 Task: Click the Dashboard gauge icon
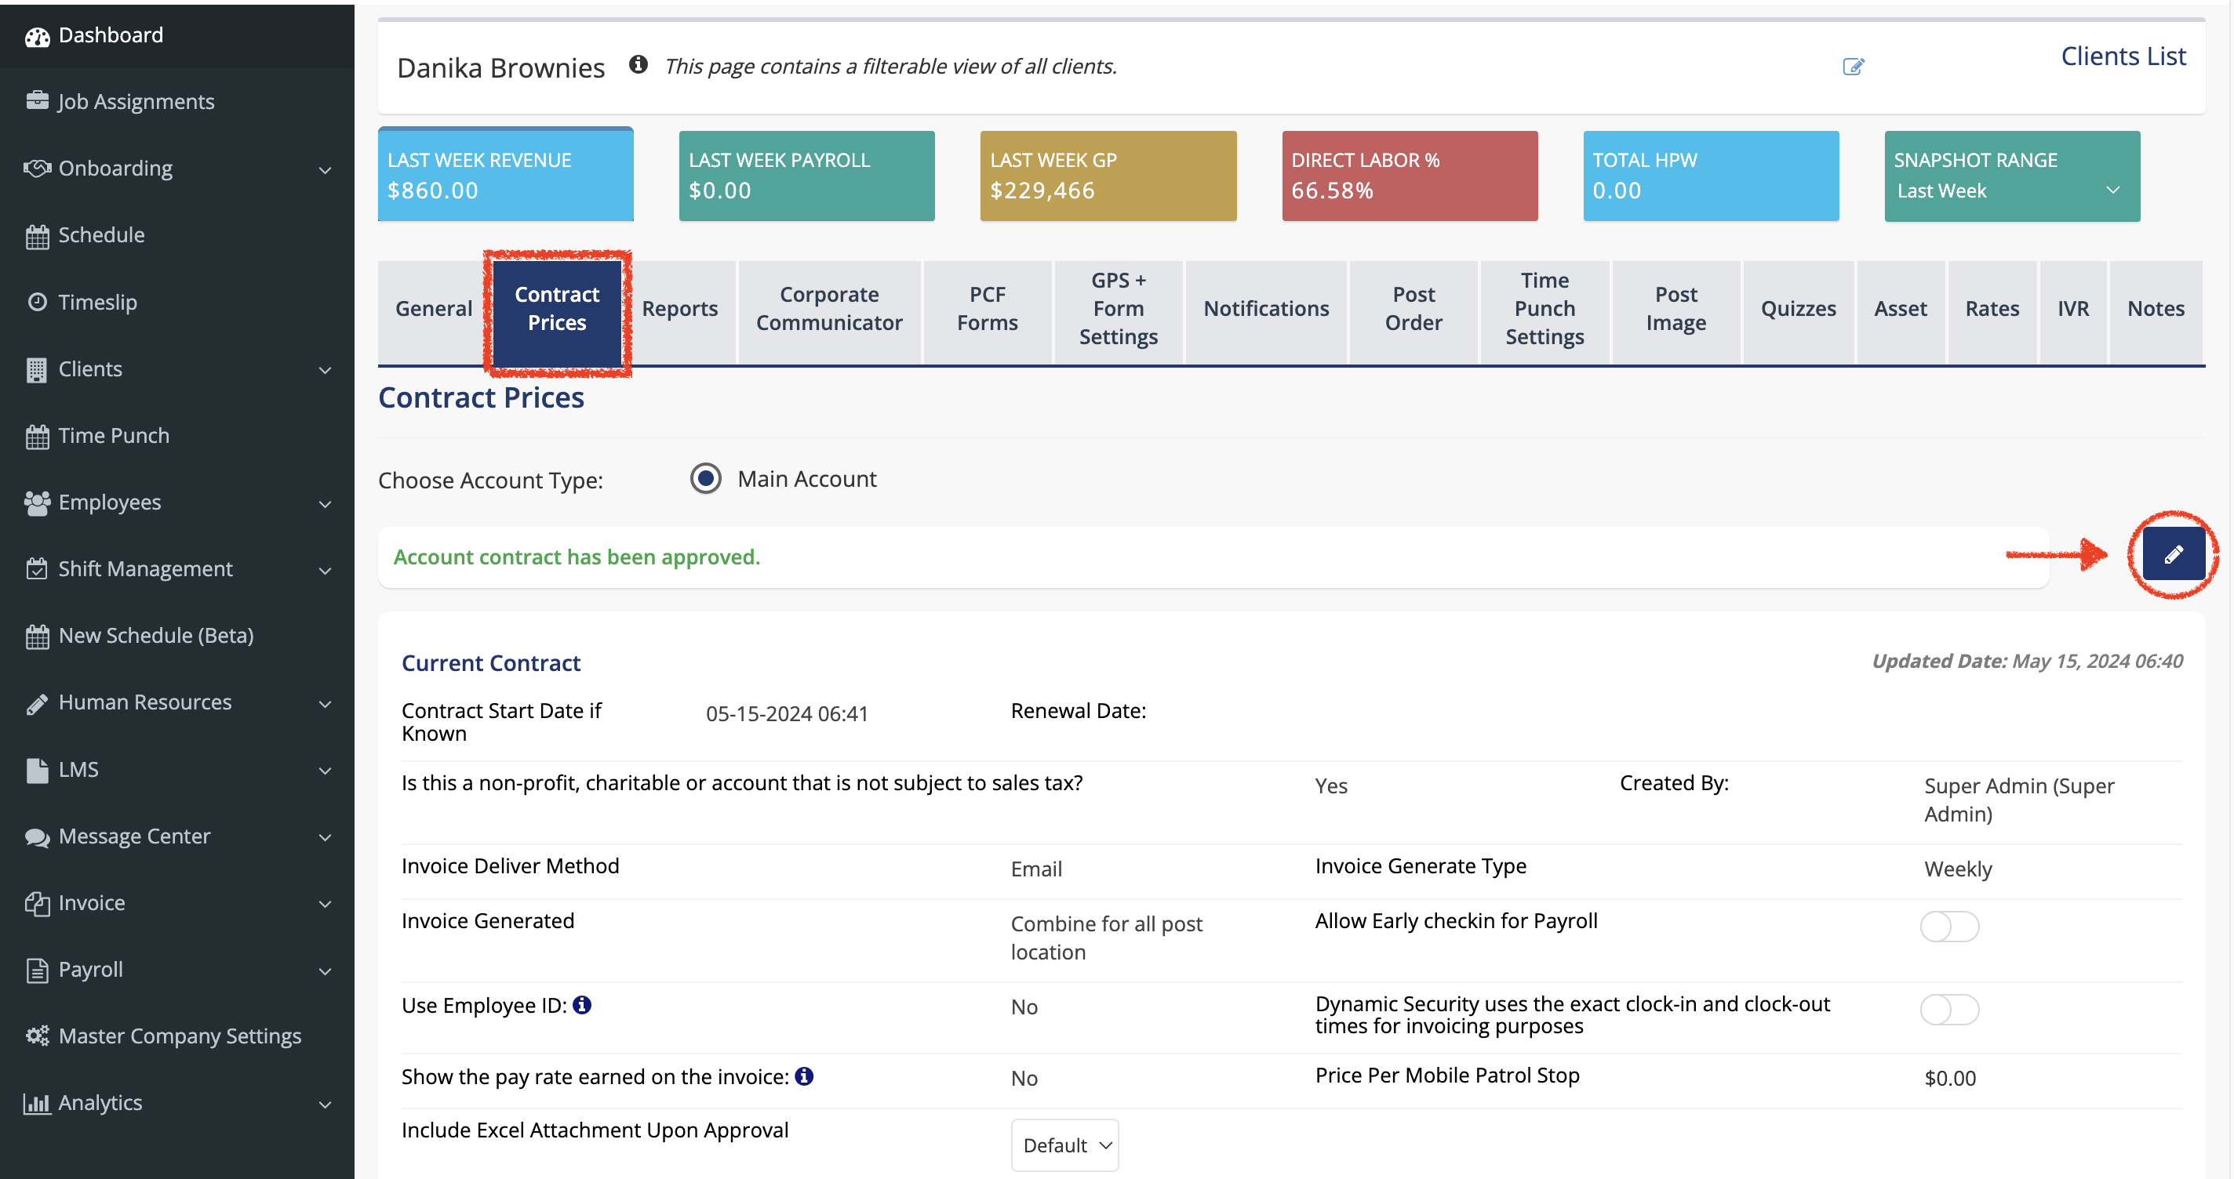coord(38,36)
